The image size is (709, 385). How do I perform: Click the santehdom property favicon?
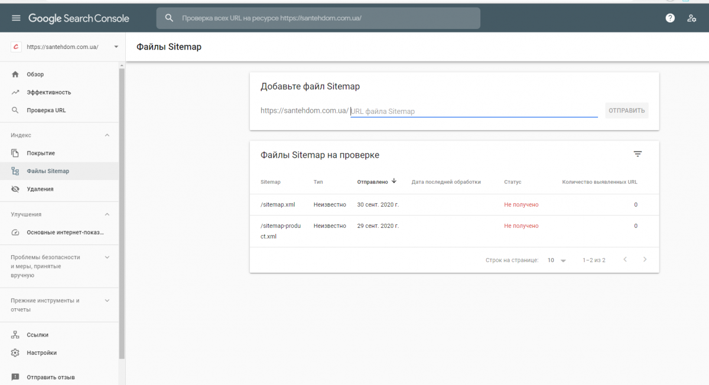pyautogui.click(x=17, y=47)
